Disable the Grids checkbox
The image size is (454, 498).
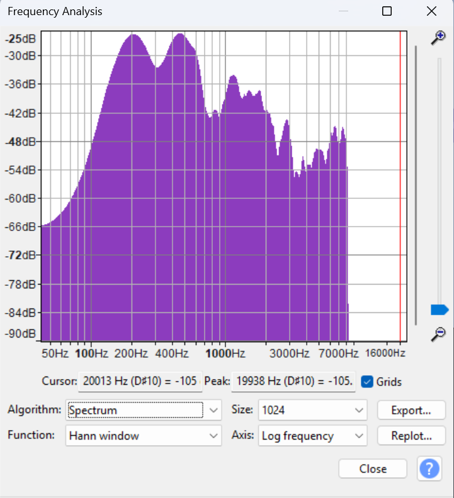tap(366, 382)
